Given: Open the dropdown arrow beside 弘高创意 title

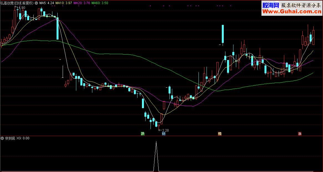Looking at the screenshot, I should click(x=37, y=3).
